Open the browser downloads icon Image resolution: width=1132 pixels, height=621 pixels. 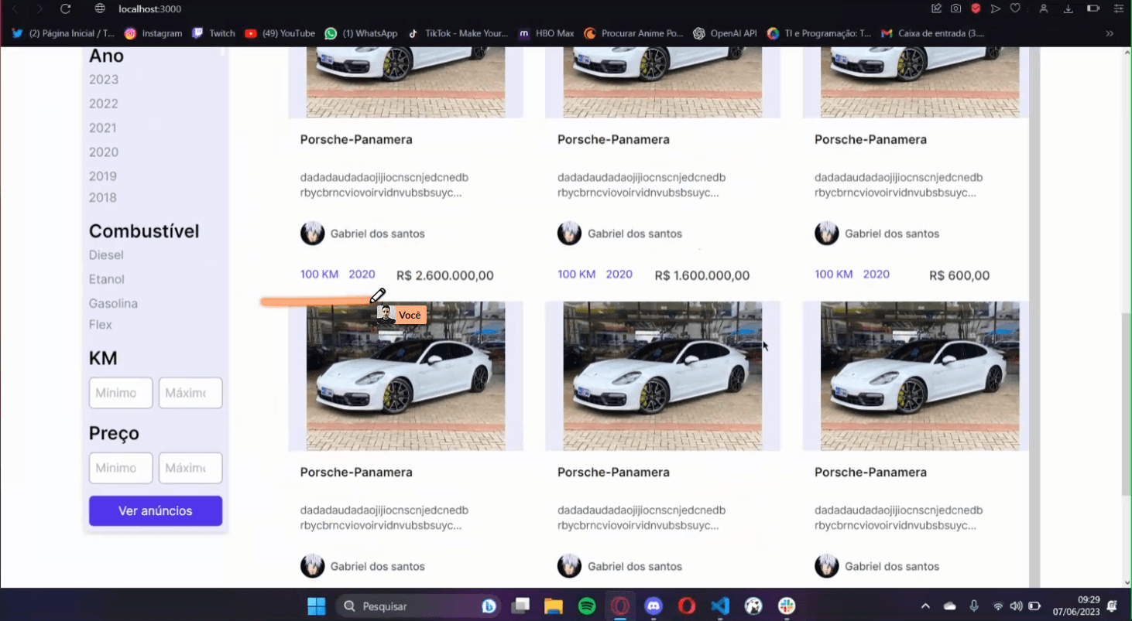tap(1069, 9)
